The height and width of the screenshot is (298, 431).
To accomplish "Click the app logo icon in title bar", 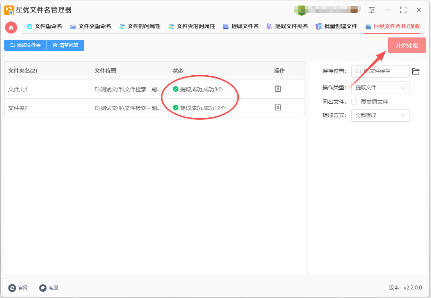I will 9,10.
